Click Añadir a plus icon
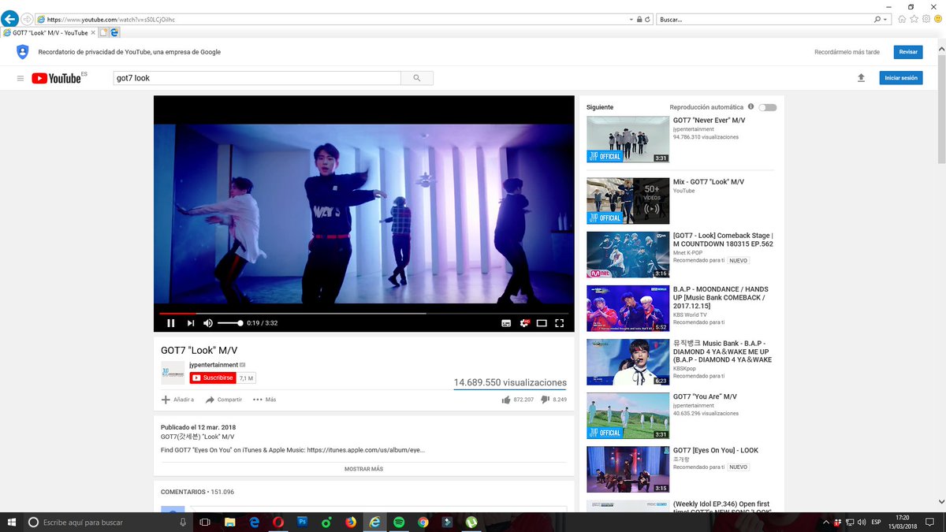 [x=166, y=400]
